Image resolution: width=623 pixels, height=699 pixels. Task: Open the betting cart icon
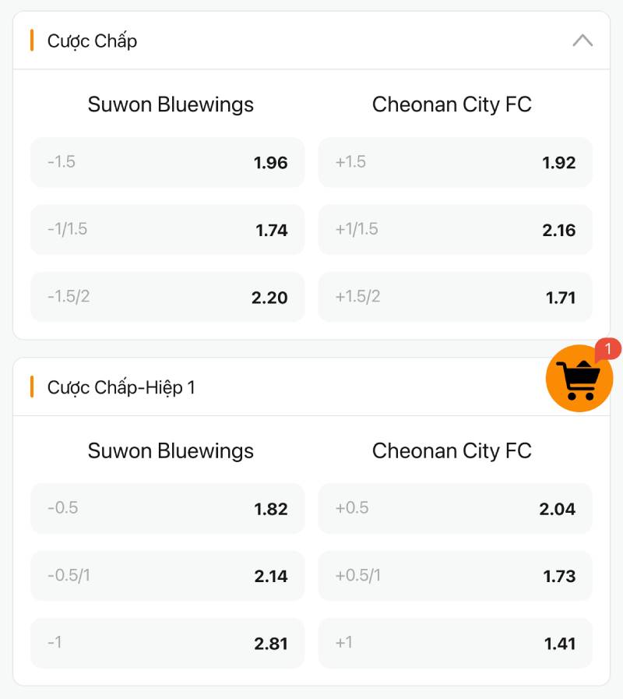point(579,380)
